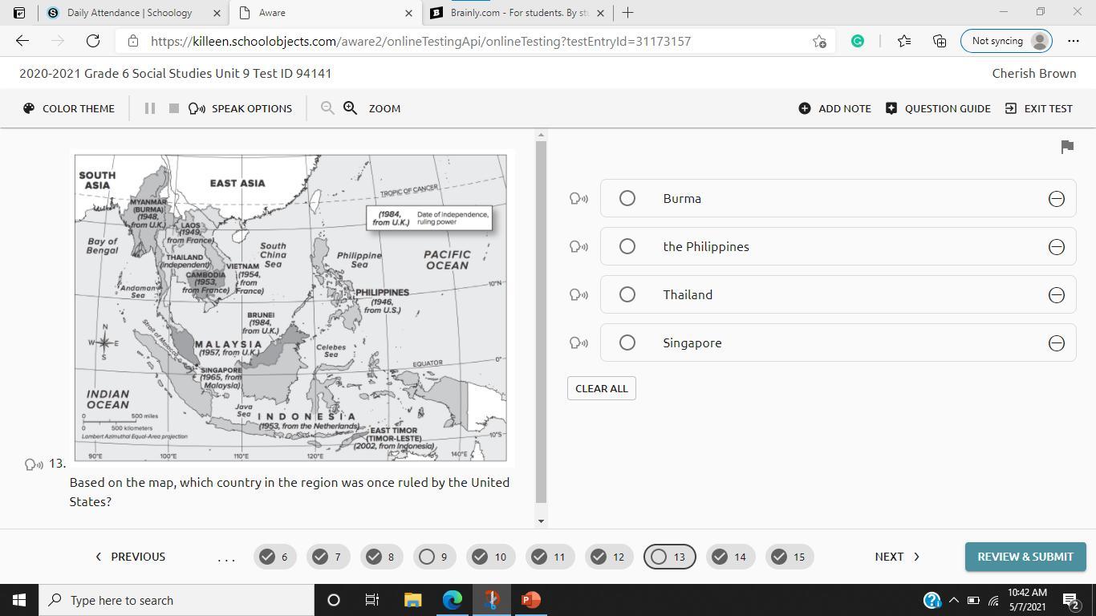Exit the test

[x=1038, y=108]
